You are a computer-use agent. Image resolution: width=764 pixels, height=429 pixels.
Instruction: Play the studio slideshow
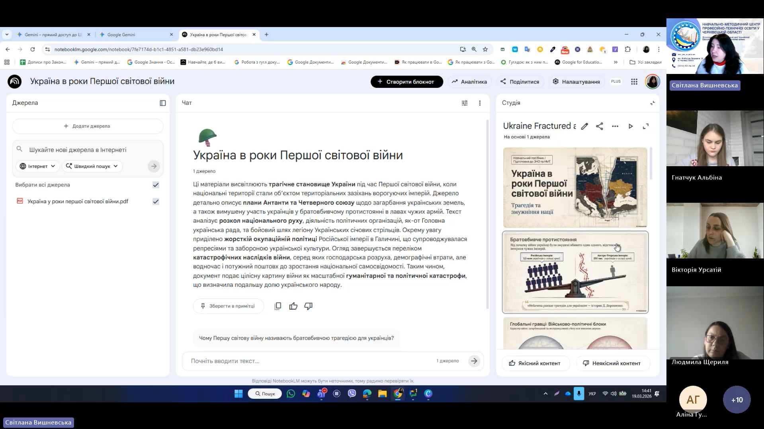point(631,126)
